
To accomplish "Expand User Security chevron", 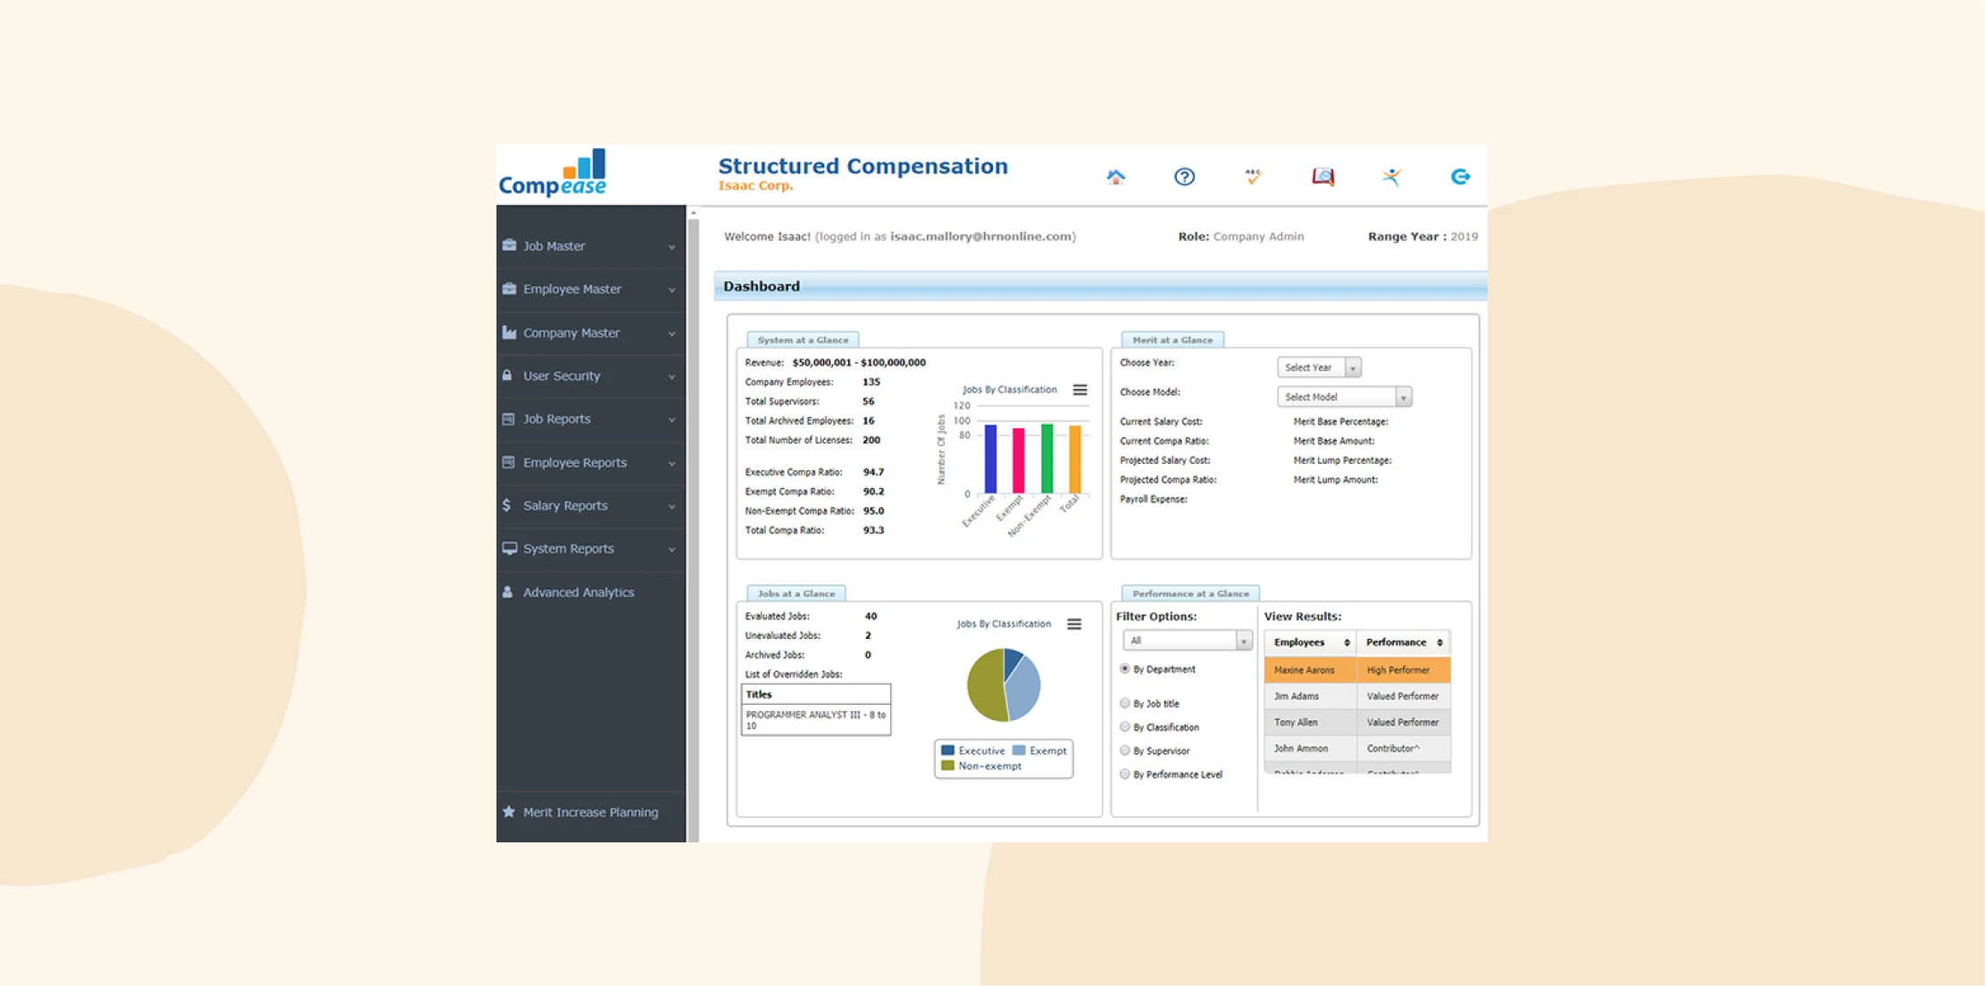I will pos(671,377).
